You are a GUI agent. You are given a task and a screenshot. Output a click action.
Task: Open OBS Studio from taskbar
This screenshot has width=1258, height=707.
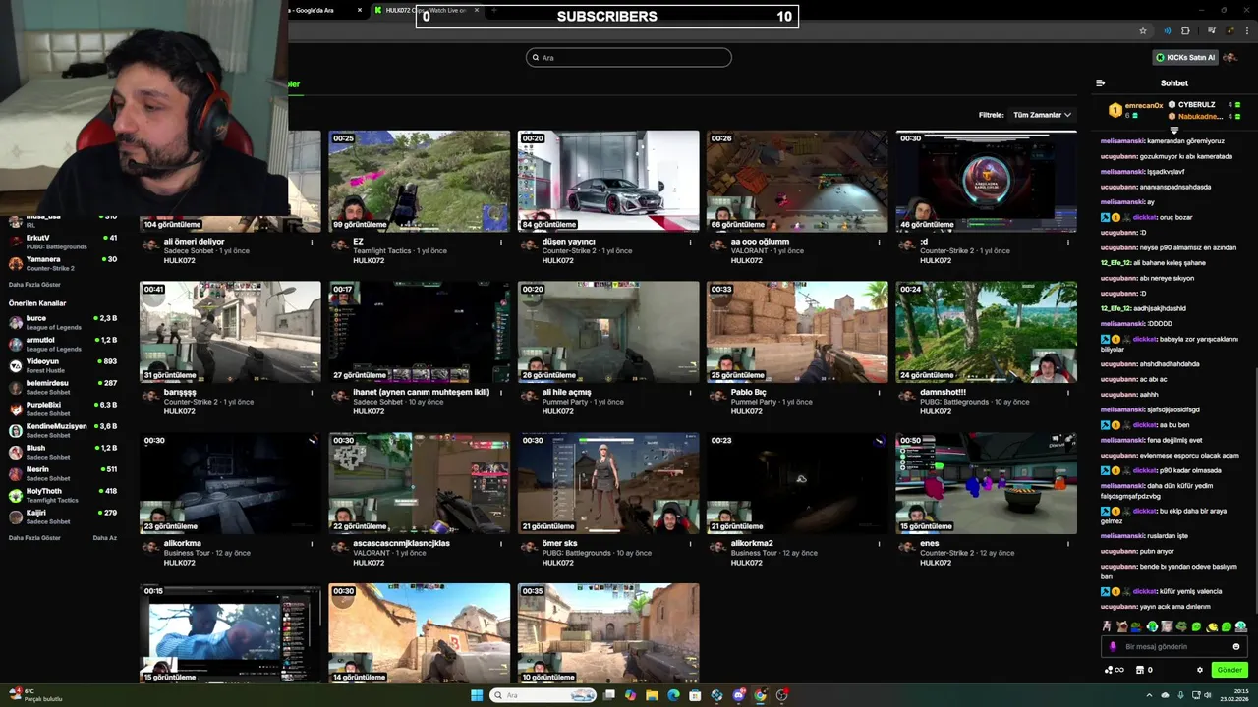[781, 695]
